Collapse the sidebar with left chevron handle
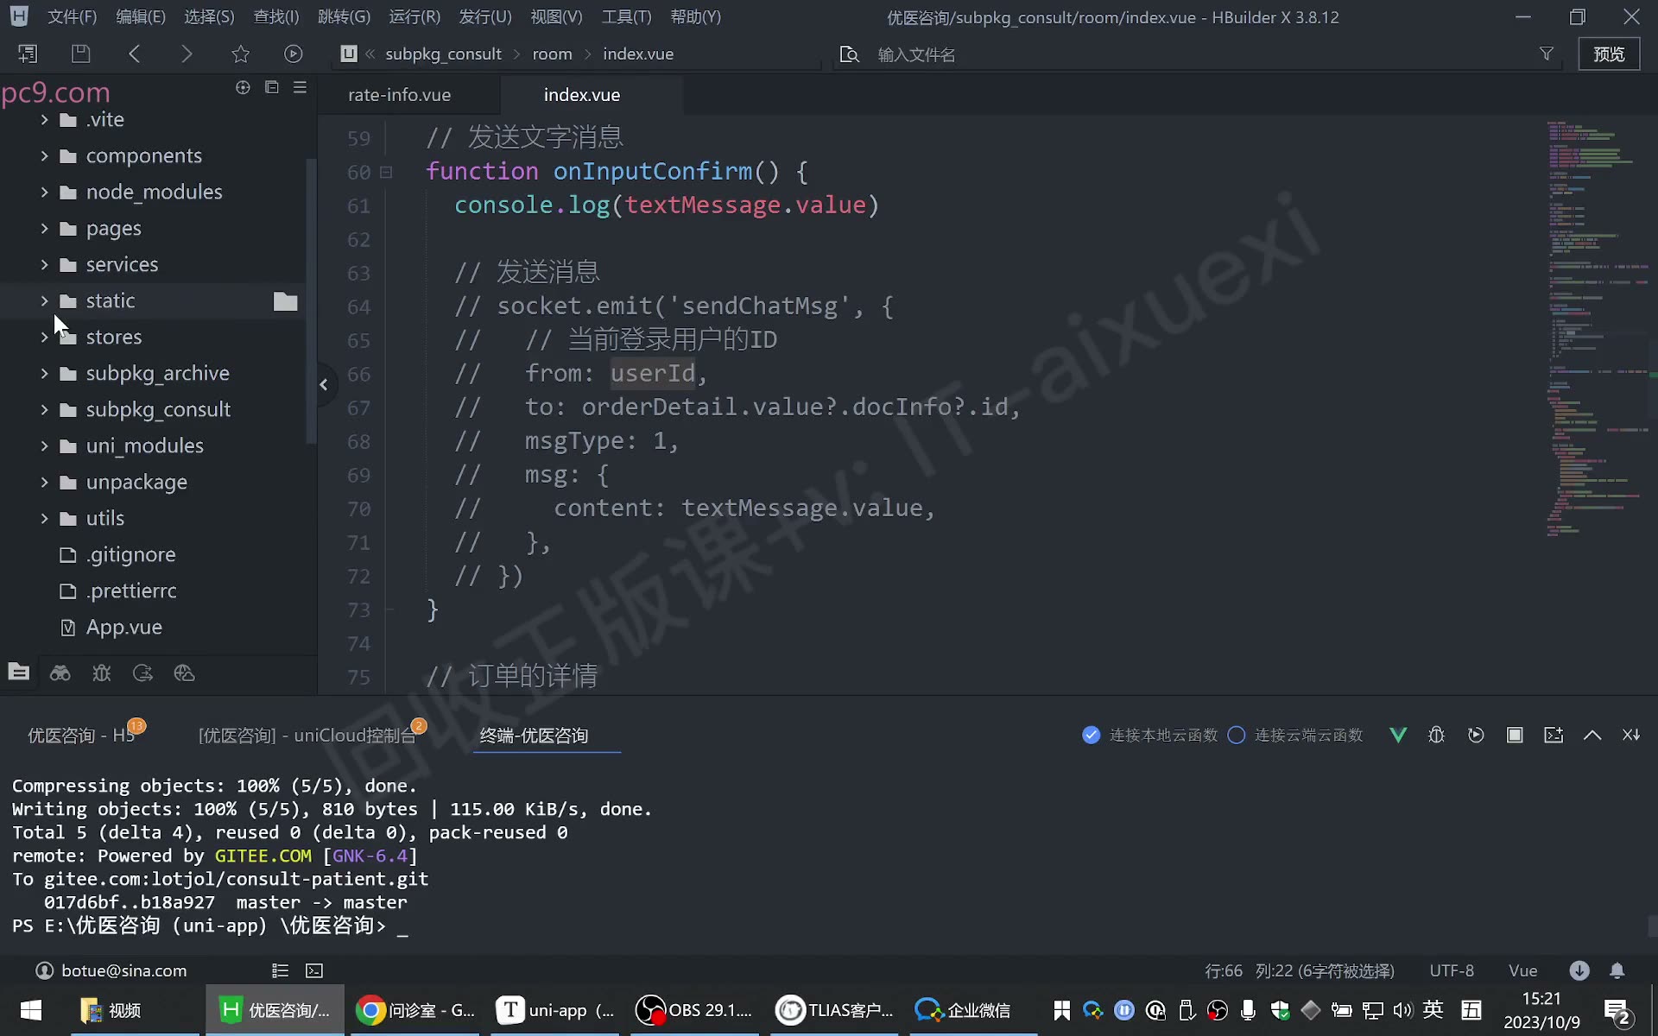The image size is (1658, 1036). point(324,385)
